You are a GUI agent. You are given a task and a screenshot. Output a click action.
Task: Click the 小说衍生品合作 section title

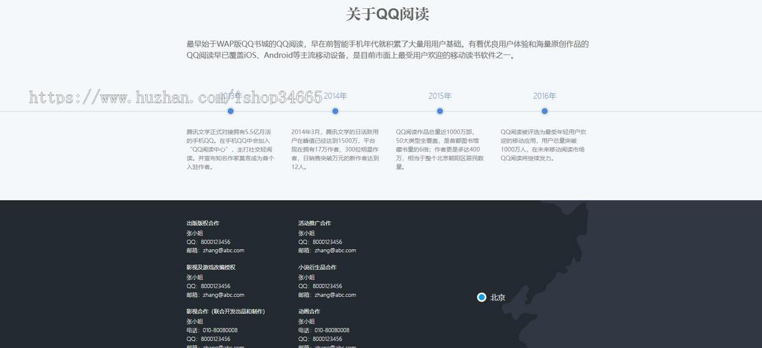coord(317,267)
